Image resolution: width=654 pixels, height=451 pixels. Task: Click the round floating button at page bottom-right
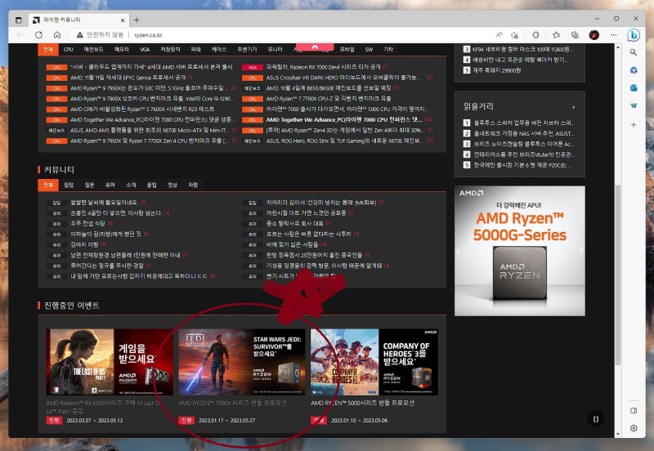pyautogui.click(x=596, y=419)
